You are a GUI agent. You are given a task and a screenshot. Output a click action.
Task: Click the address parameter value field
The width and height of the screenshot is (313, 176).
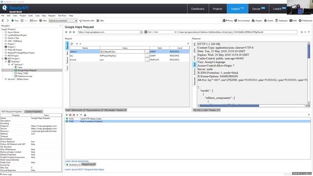tap(122, 52)
